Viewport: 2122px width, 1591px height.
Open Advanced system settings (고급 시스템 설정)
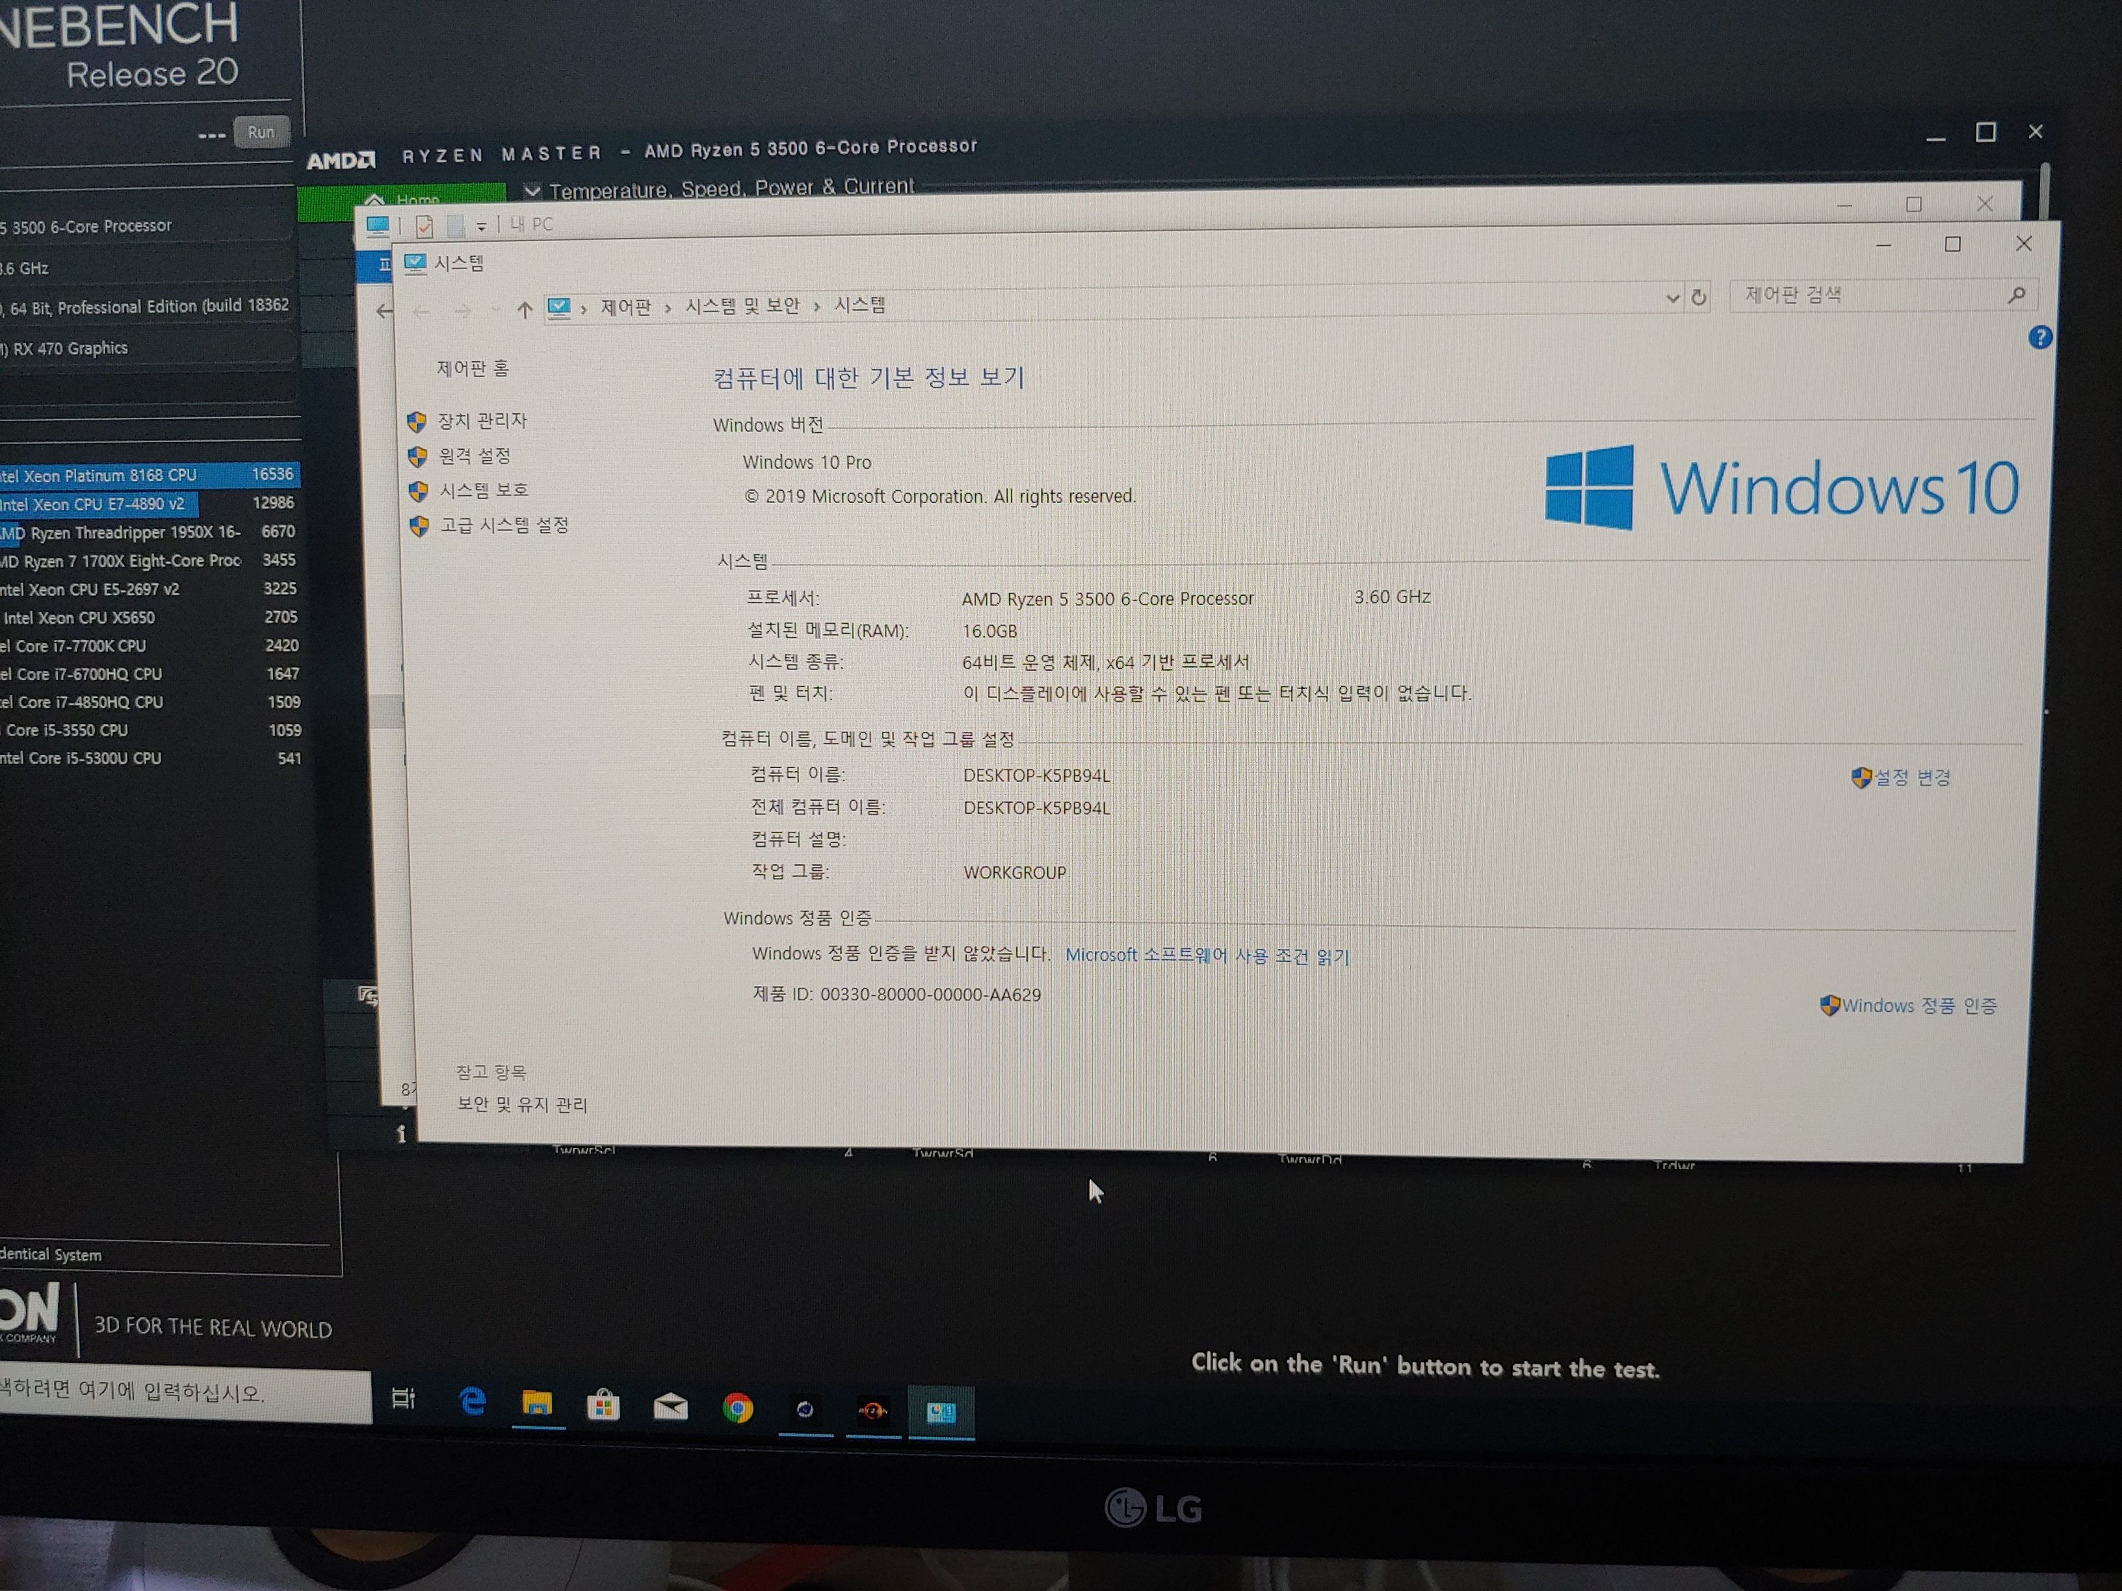tap(504, 526)
